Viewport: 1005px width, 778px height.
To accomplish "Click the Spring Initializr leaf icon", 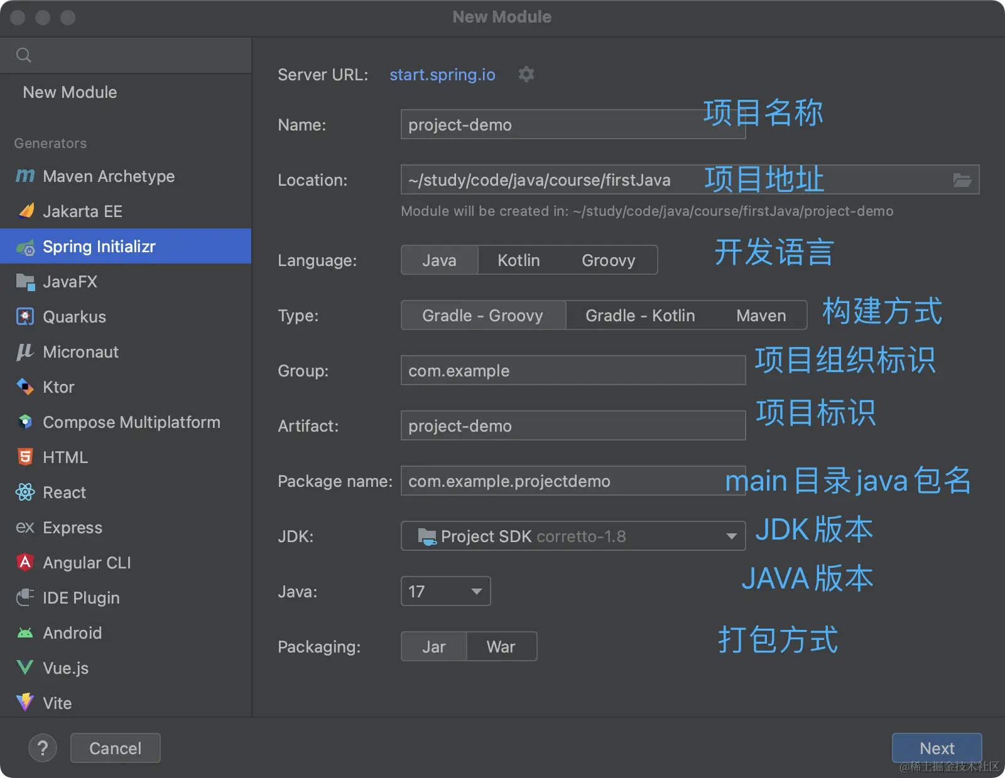I will [x=26, y=247].
